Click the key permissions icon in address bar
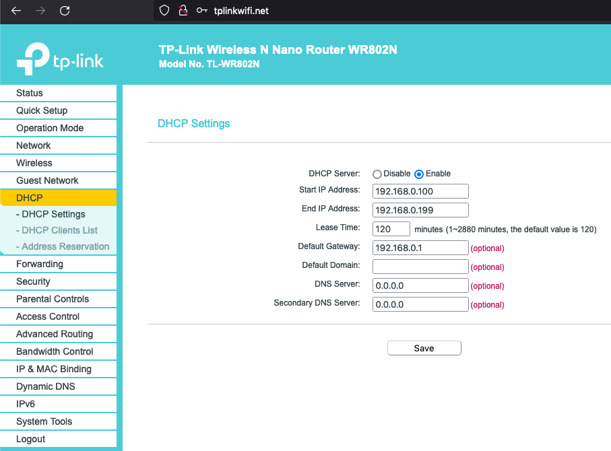 [201, 11]
